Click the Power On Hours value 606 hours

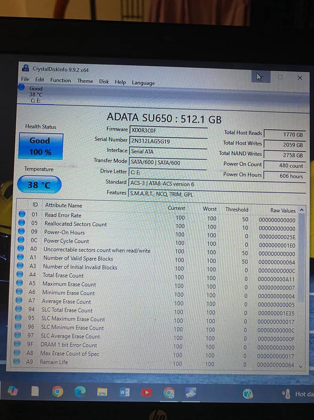(x=285, y=176)
